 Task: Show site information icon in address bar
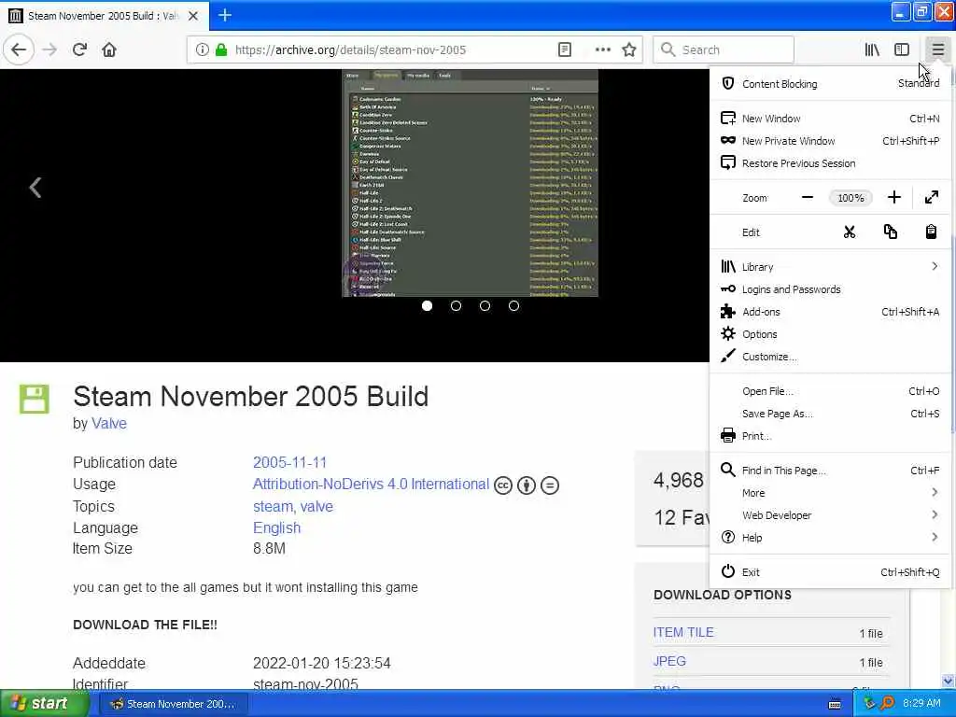tap(202, 49)
